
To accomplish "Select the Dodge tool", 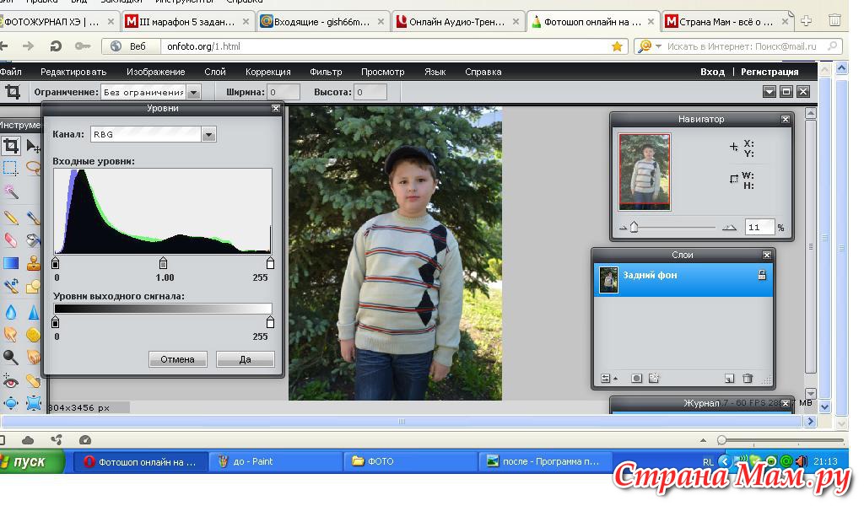I will [11, 357].
